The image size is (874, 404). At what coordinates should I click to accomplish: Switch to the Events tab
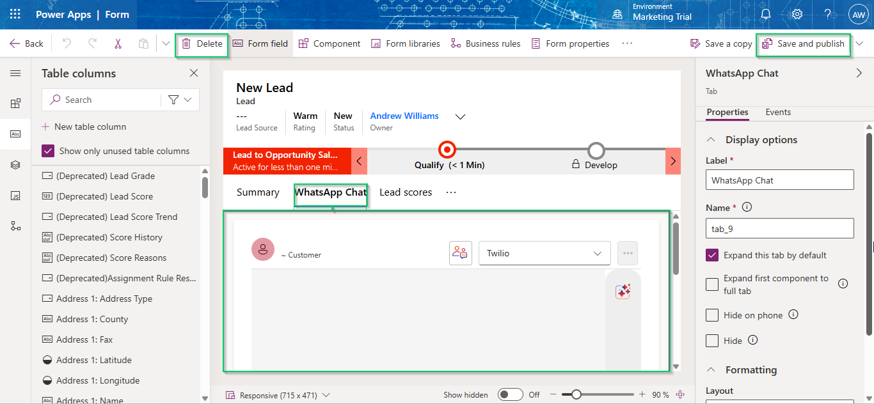(x=778, y=112)
